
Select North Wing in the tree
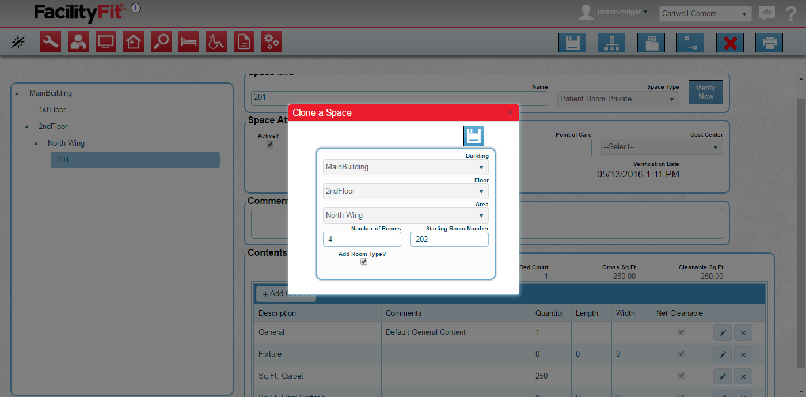[66, 143]
